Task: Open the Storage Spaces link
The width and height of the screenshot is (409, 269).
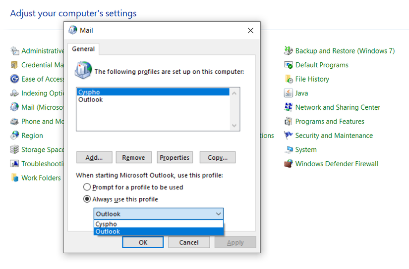Action: click(x=43, y=150)
